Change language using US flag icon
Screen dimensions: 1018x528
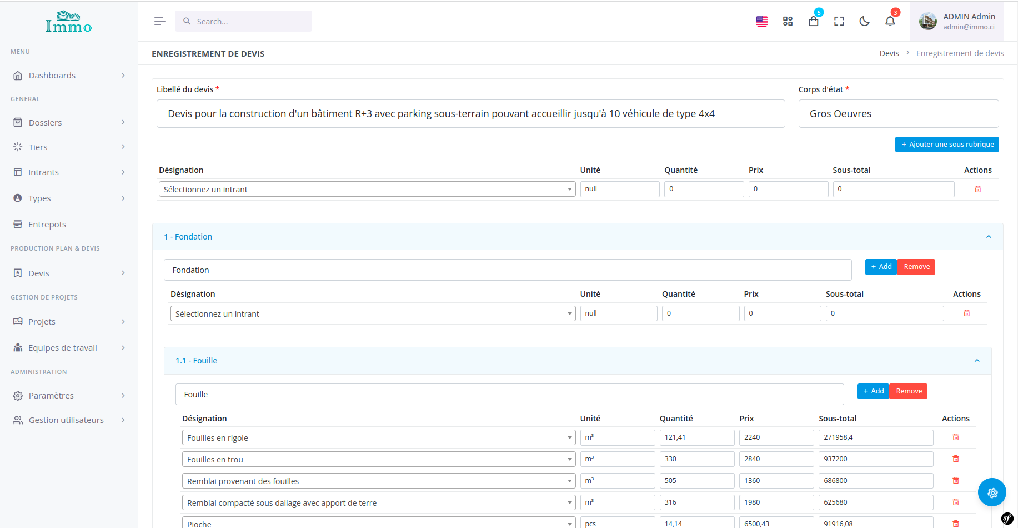coord(762,21)
